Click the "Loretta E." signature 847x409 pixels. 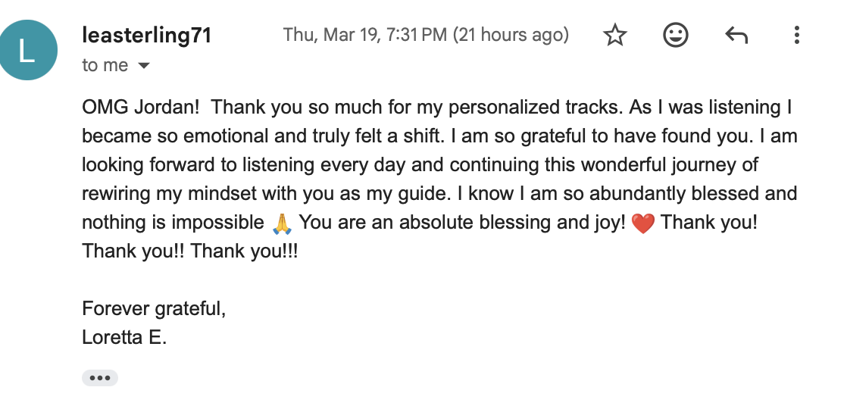click(124, 337)
